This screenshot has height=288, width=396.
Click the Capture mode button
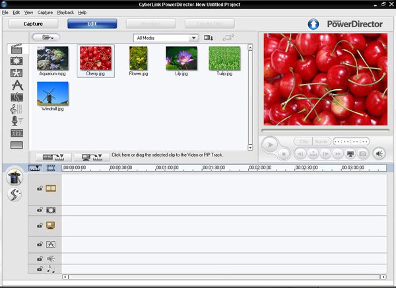click(33, 24)
